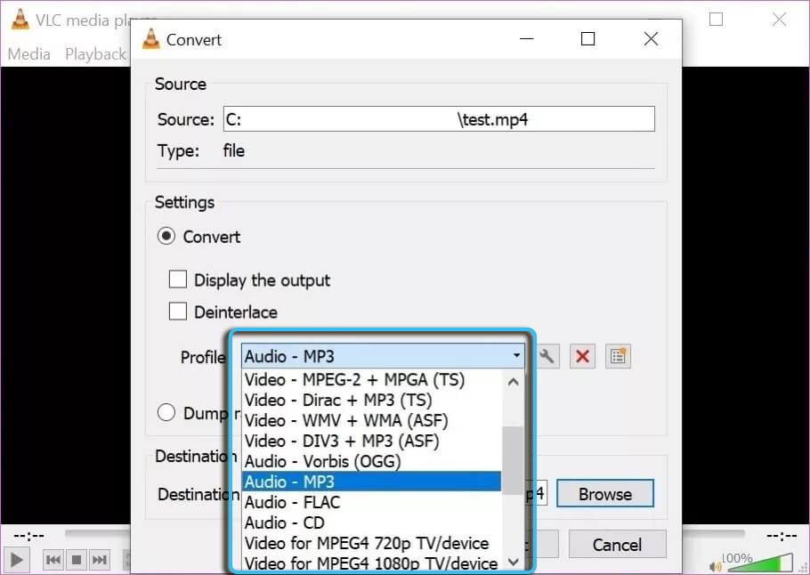This screenshot has width=810, height=575.
Task: Stop playback with the square button
Action: 77,560
